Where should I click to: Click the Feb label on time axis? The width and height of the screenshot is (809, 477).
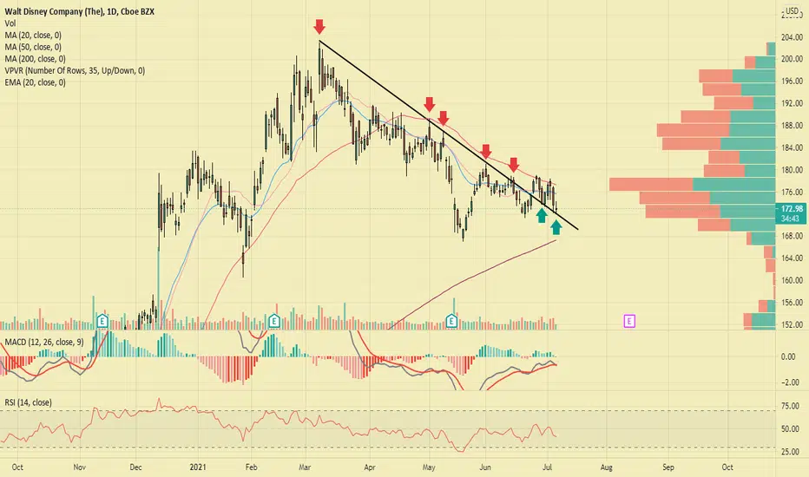[x=251, y=467]
